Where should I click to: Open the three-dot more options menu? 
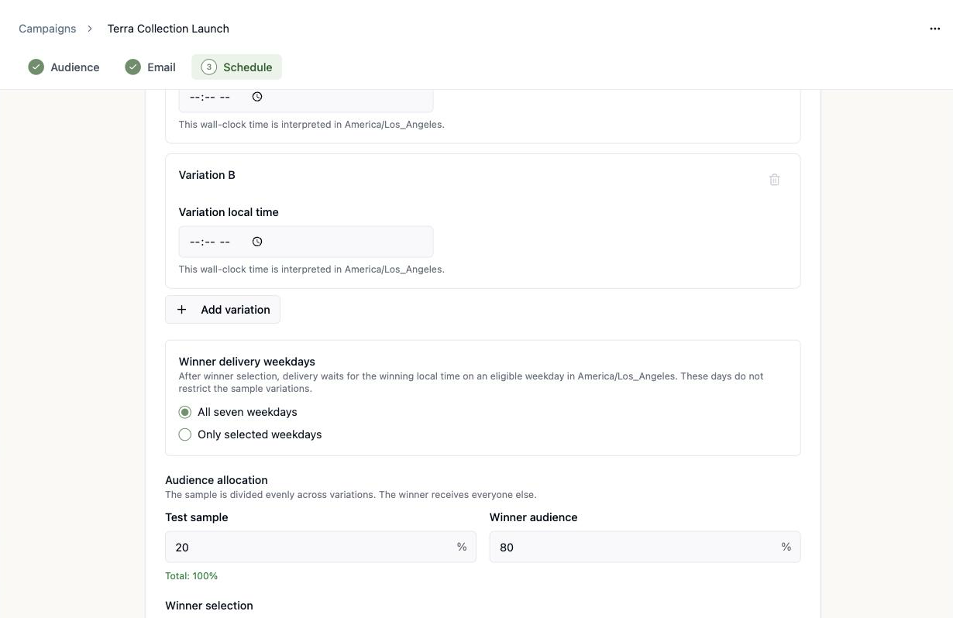click(934, 29)
